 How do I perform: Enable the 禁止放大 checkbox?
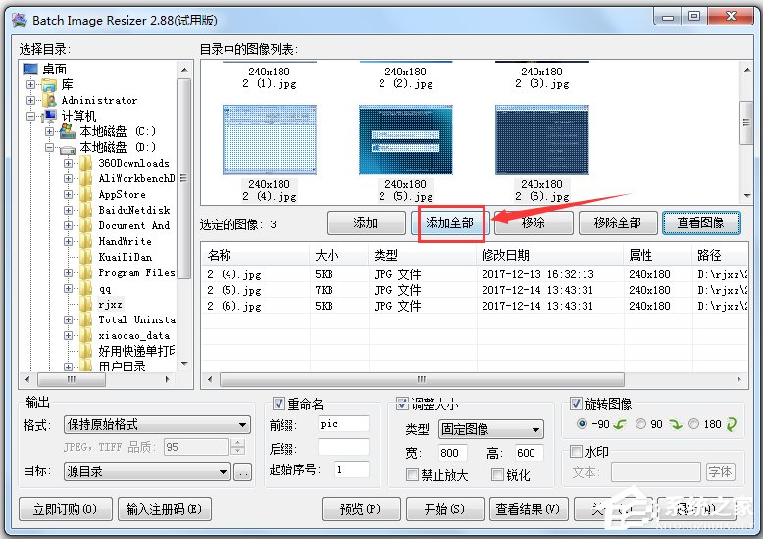click(x=412, y=474)
